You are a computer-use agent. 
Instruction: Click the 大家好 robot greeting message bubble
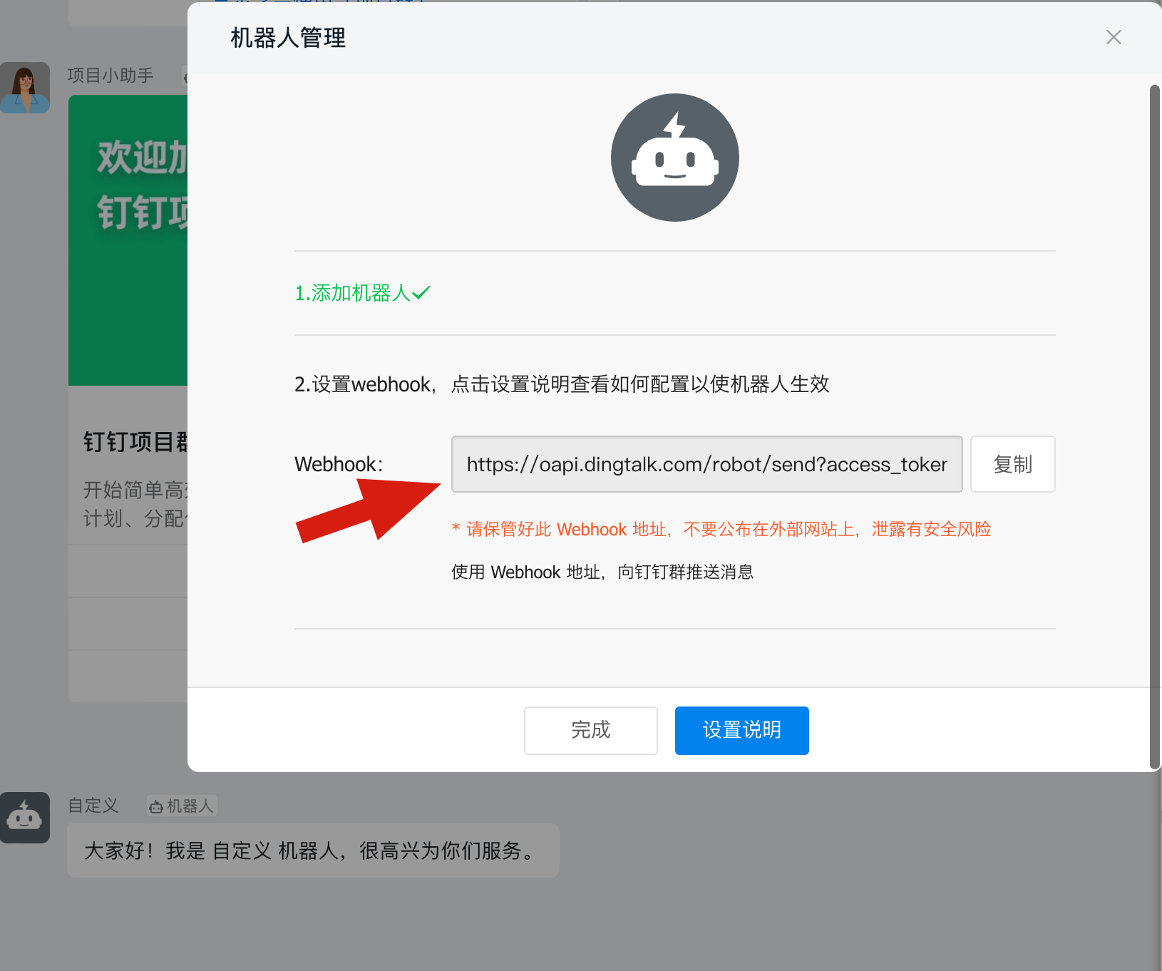click(312, 851)
